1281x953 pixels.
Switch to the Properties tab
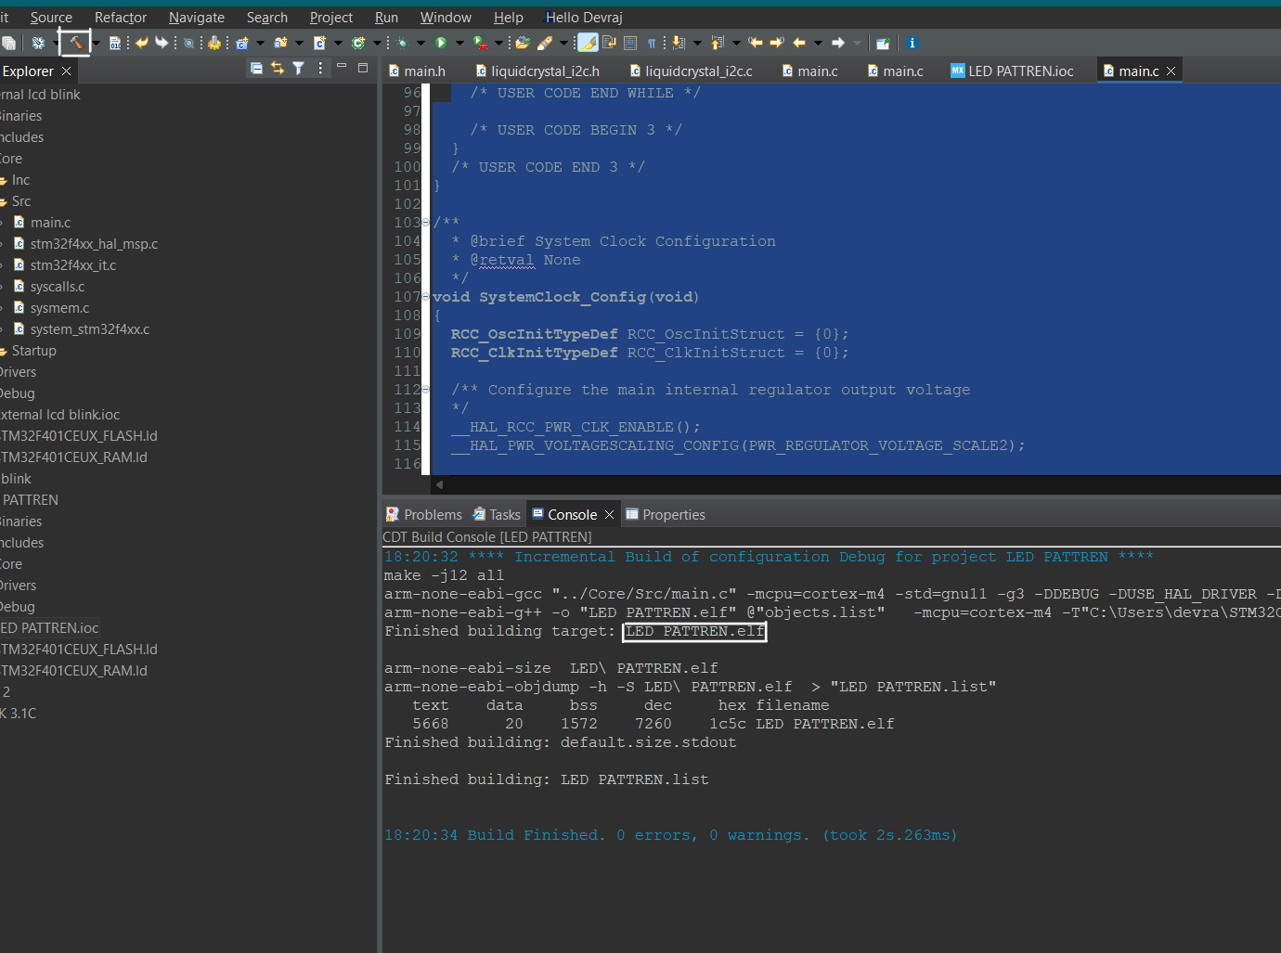(x=666, y=515)
